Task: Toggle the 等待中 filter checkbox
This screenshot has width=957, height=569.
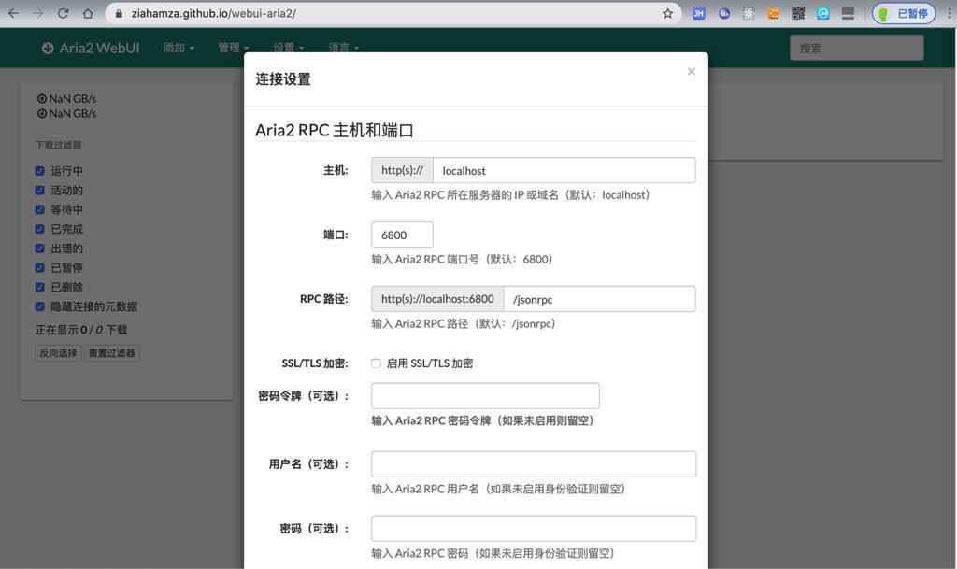Action: (x=39, y=210)
